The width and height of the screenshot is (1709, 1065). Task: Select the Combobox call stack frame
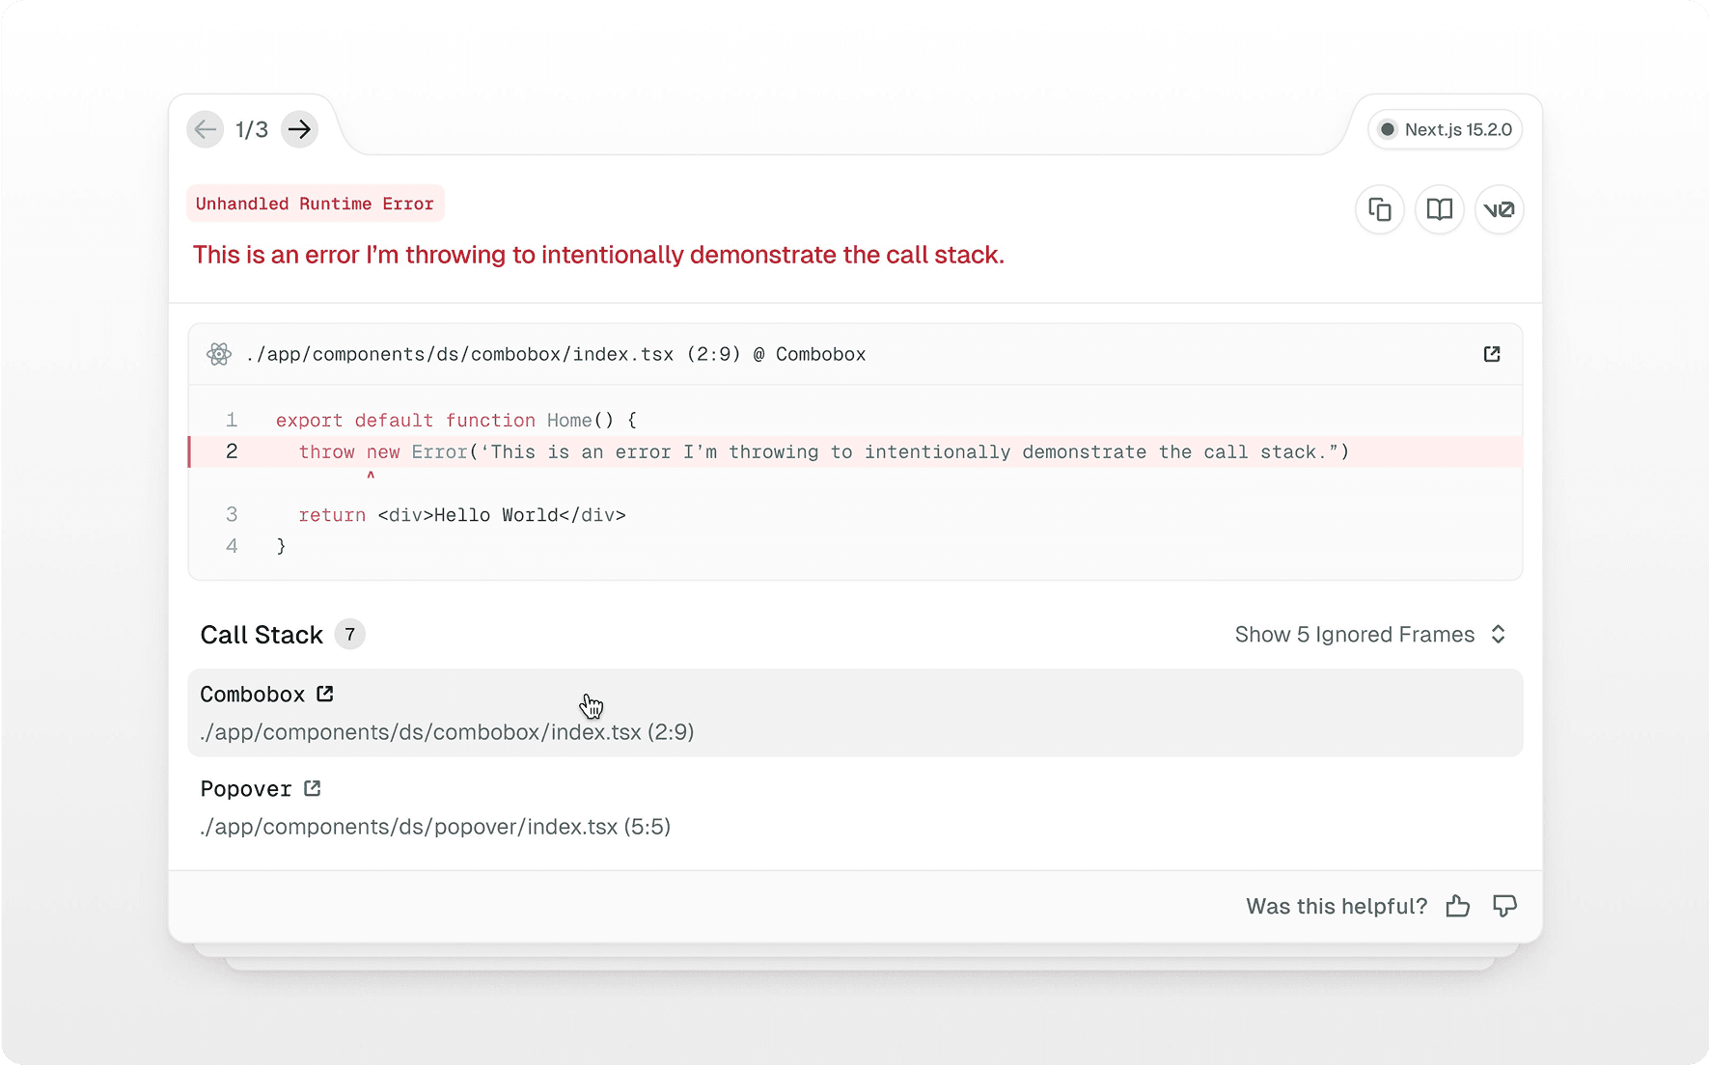tap(854, 713)
